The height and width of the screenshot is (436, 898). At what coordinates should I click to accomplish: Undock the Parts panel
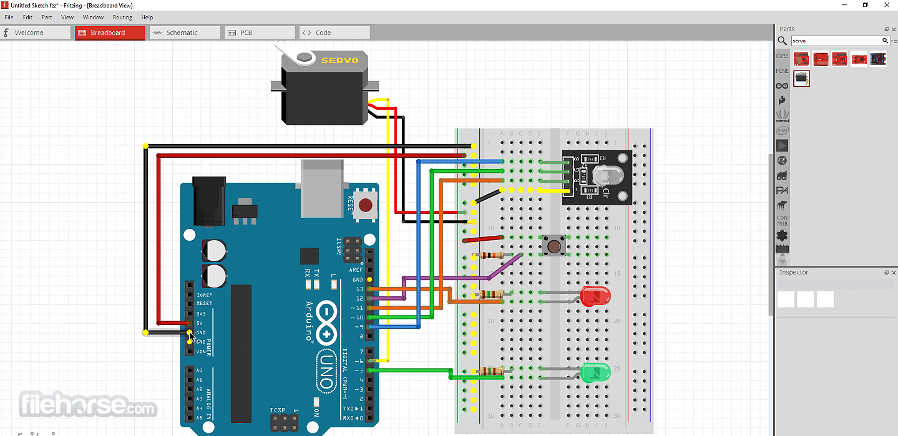click(887, 29)
